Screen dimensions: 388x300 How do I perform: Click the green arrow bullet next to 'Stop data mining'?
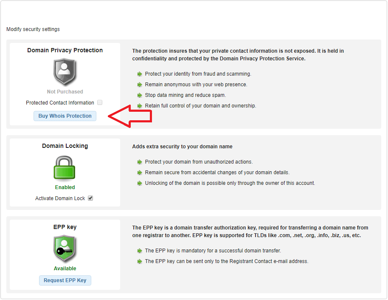(x=140, y=95)
